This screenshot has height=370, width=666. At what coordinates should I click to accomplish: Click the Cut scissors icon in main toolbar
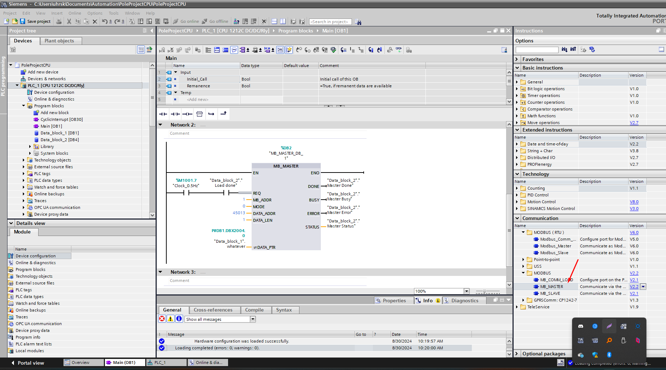[x=69, y=21]
